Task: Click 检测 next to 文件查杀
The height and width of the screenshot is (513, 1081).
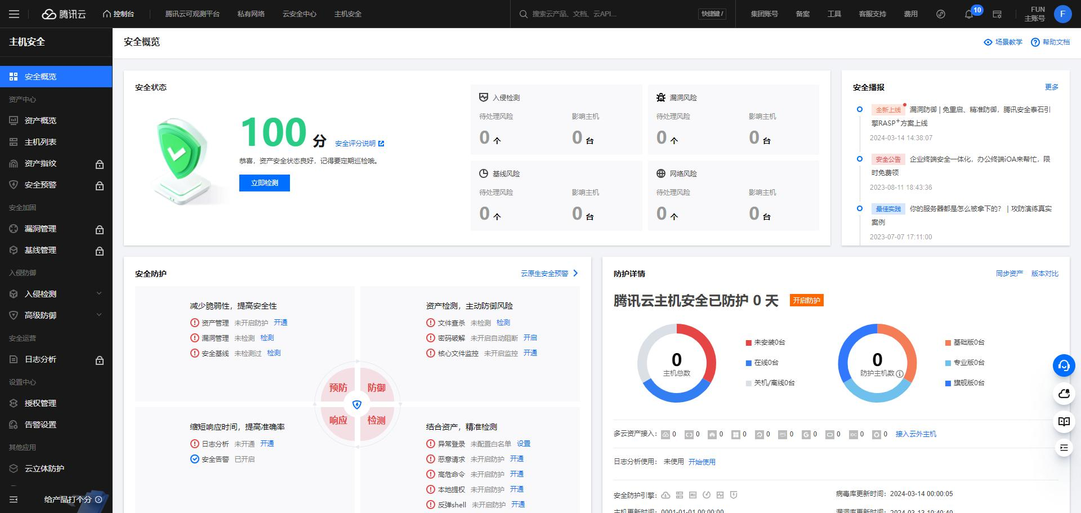Action: [x=503, y=323]
